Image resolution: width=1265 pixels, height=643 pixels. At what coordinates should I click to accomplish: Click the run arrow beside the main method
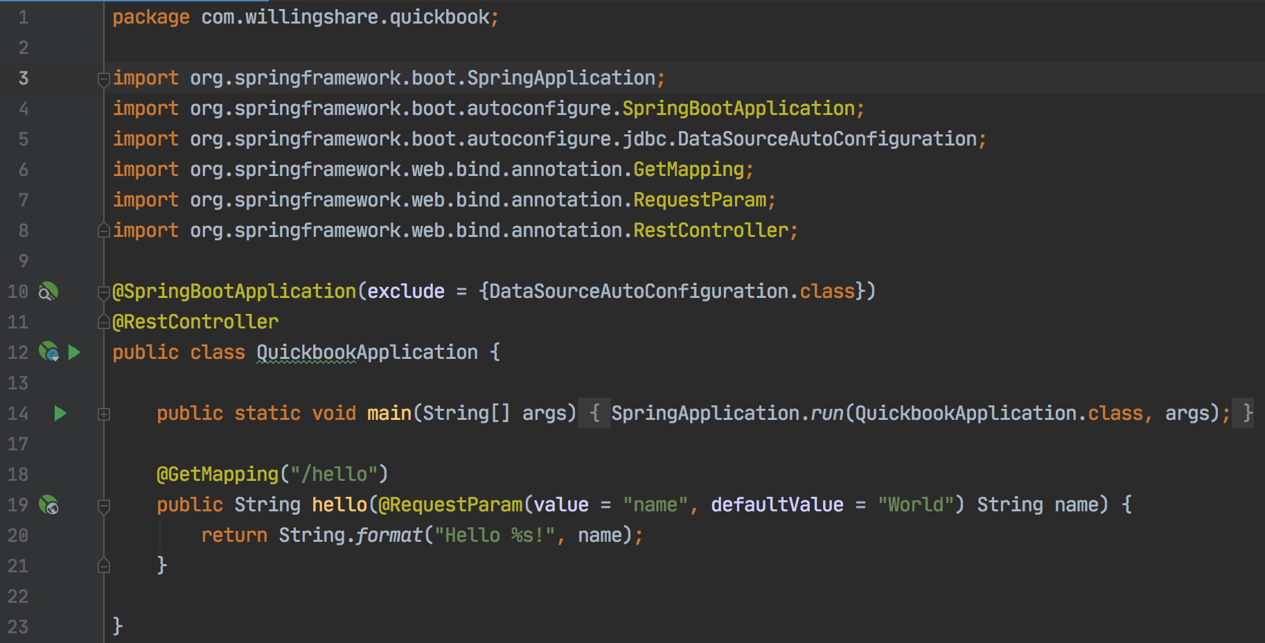point(60,414)
